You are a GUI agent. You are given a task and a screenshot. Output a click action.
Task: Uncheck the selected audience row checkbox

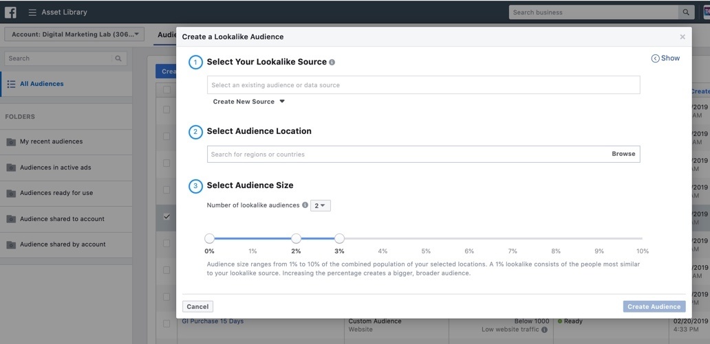(166, 217)
